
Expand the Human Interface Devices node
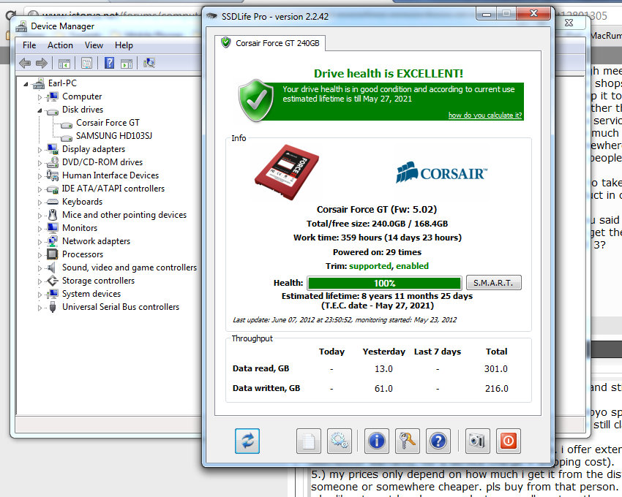pyautogui.click(x=40, y=176)
